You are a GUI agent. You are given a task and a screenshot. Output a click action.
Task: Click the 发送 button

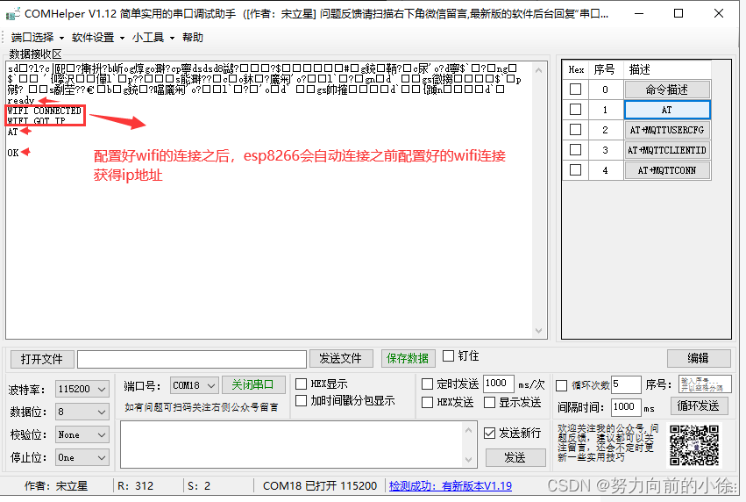(515, 458)
